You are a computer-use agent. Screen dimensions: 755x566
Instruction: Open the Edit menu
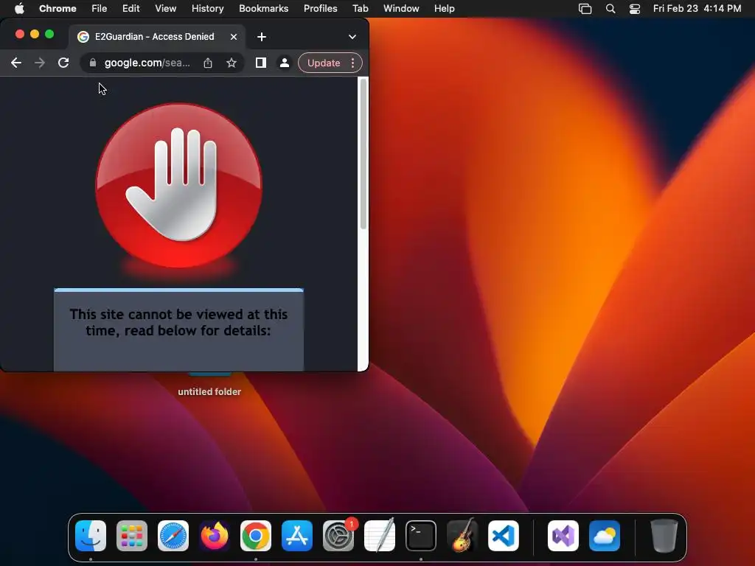click(x=131, y=9)
